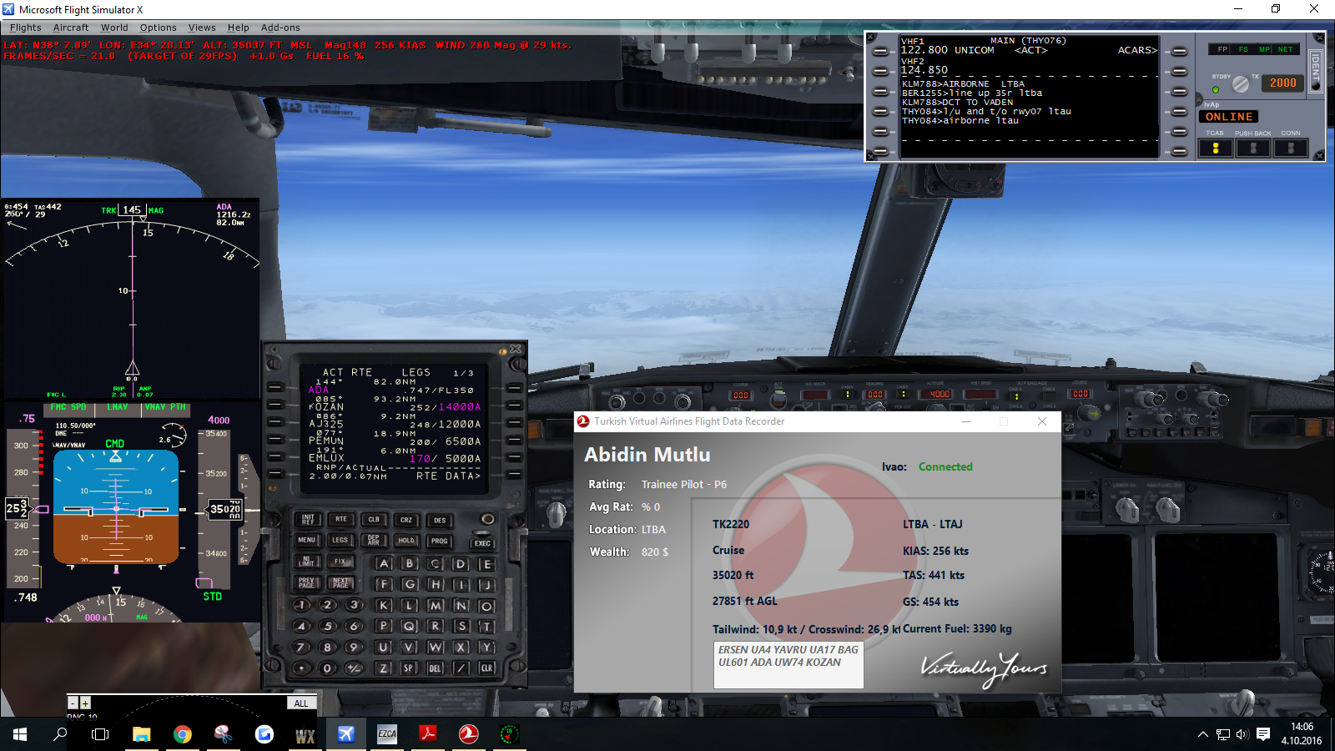Viewport: 1335px width, 751px height.
Task: Click FMC left line key next to KOZAN
Action: coord(274,405)
